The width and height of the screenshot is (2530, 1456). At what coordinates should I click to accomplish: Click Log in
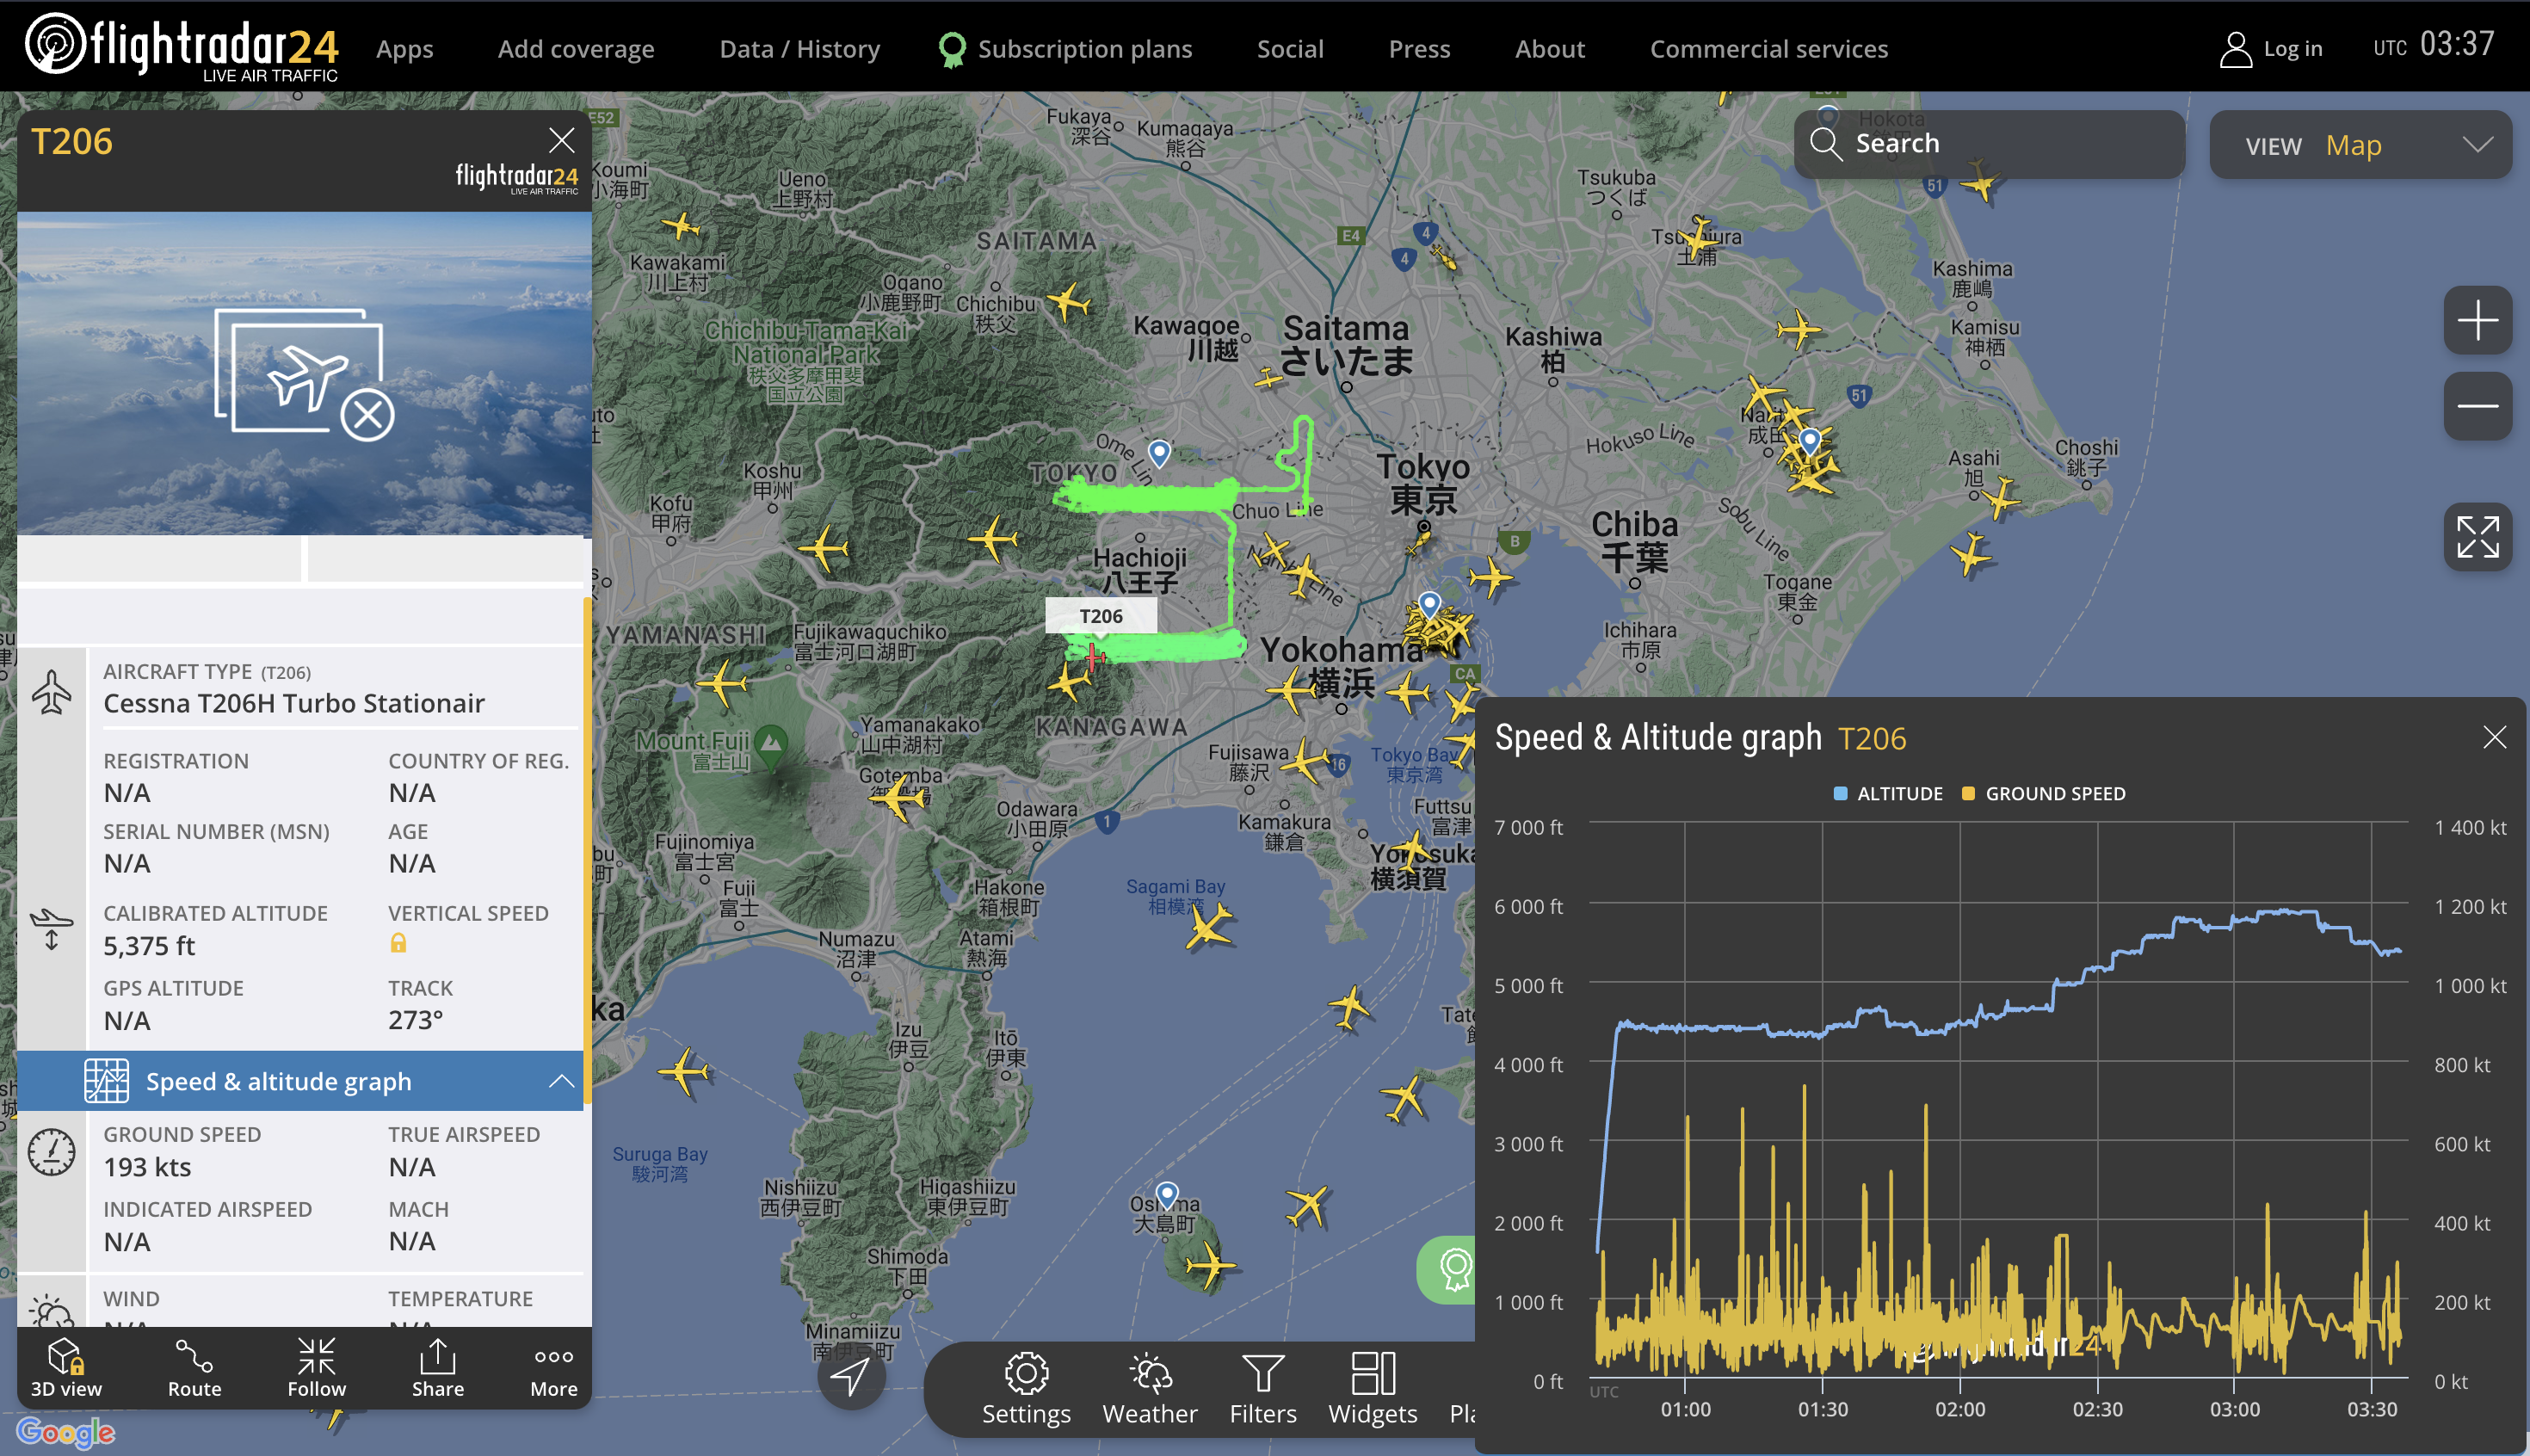pos(2271,49)
